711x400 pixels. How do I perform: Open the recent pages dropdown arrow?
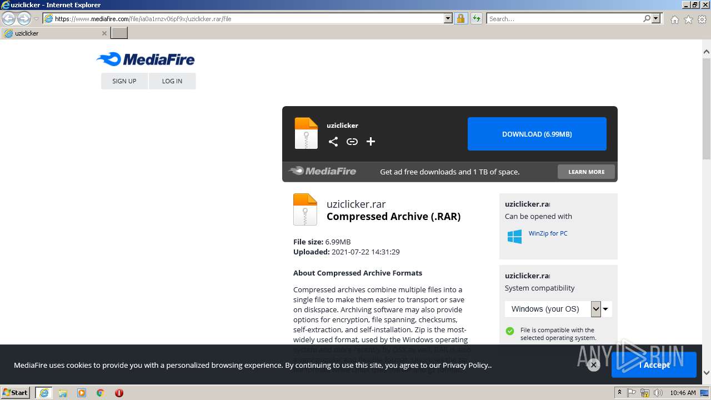pyautogui.click(x=36, y=18)
